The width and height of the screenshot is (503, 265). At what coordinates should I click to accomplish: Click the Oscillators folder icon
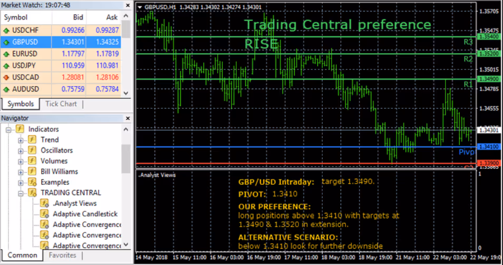coord(32,150)
